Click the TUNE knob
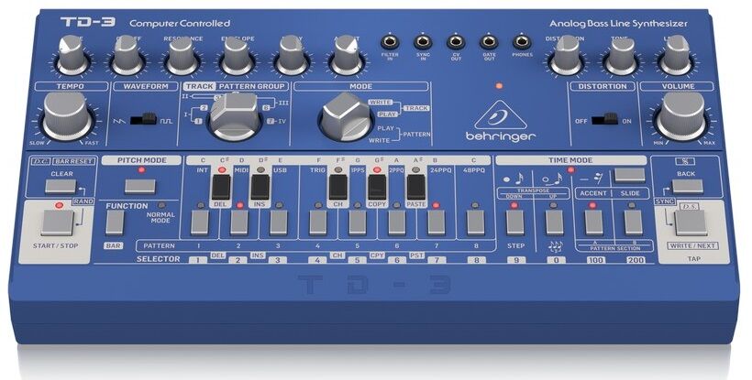 72,55
